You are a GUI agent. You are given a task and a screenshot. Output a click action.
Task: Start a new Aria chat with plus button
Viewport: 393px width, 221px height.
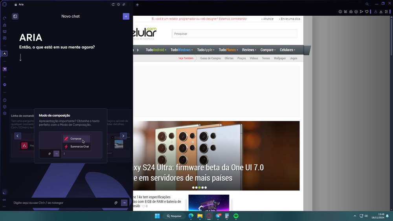pos(126,16)
